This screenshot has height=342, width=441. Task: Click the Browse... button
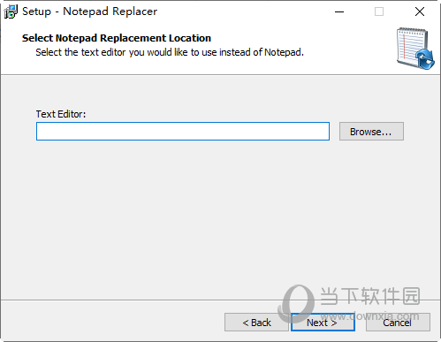click(371, 132)
